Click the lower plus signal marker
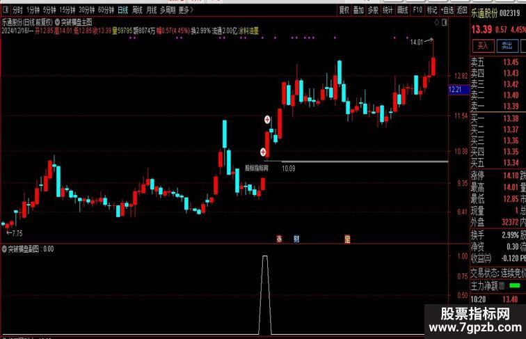This screenshot has height=339, width=526. (x=263, y=152)
